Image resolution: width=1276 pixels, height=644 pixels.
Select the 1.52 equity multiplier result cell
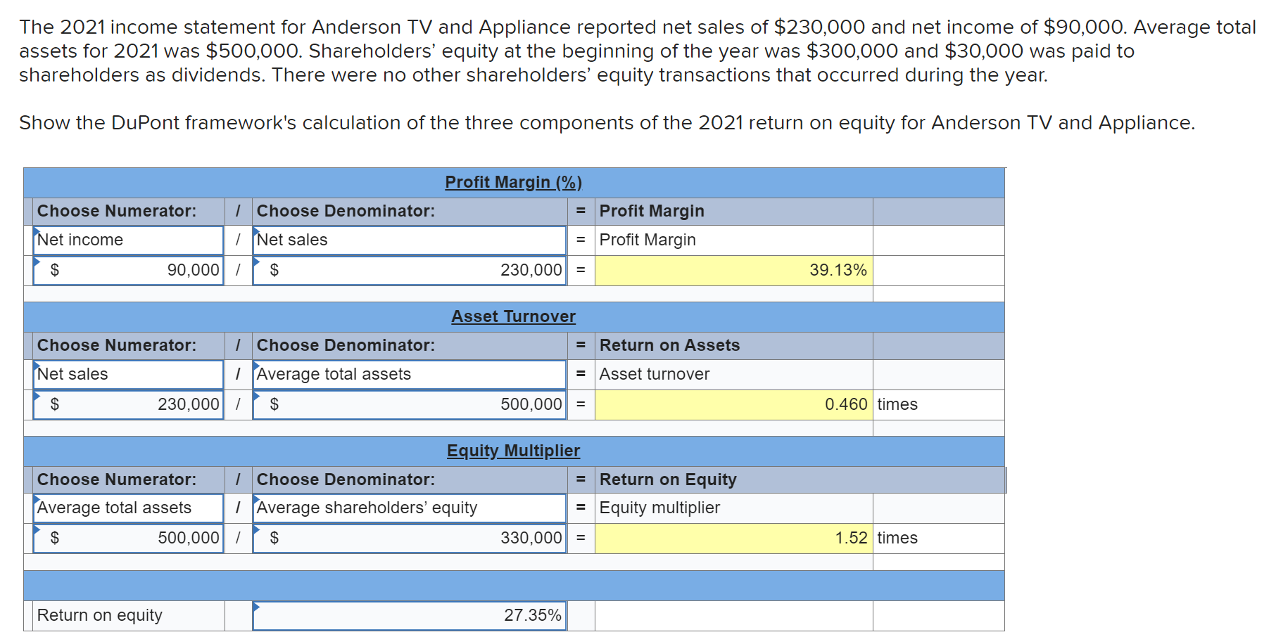733,538
